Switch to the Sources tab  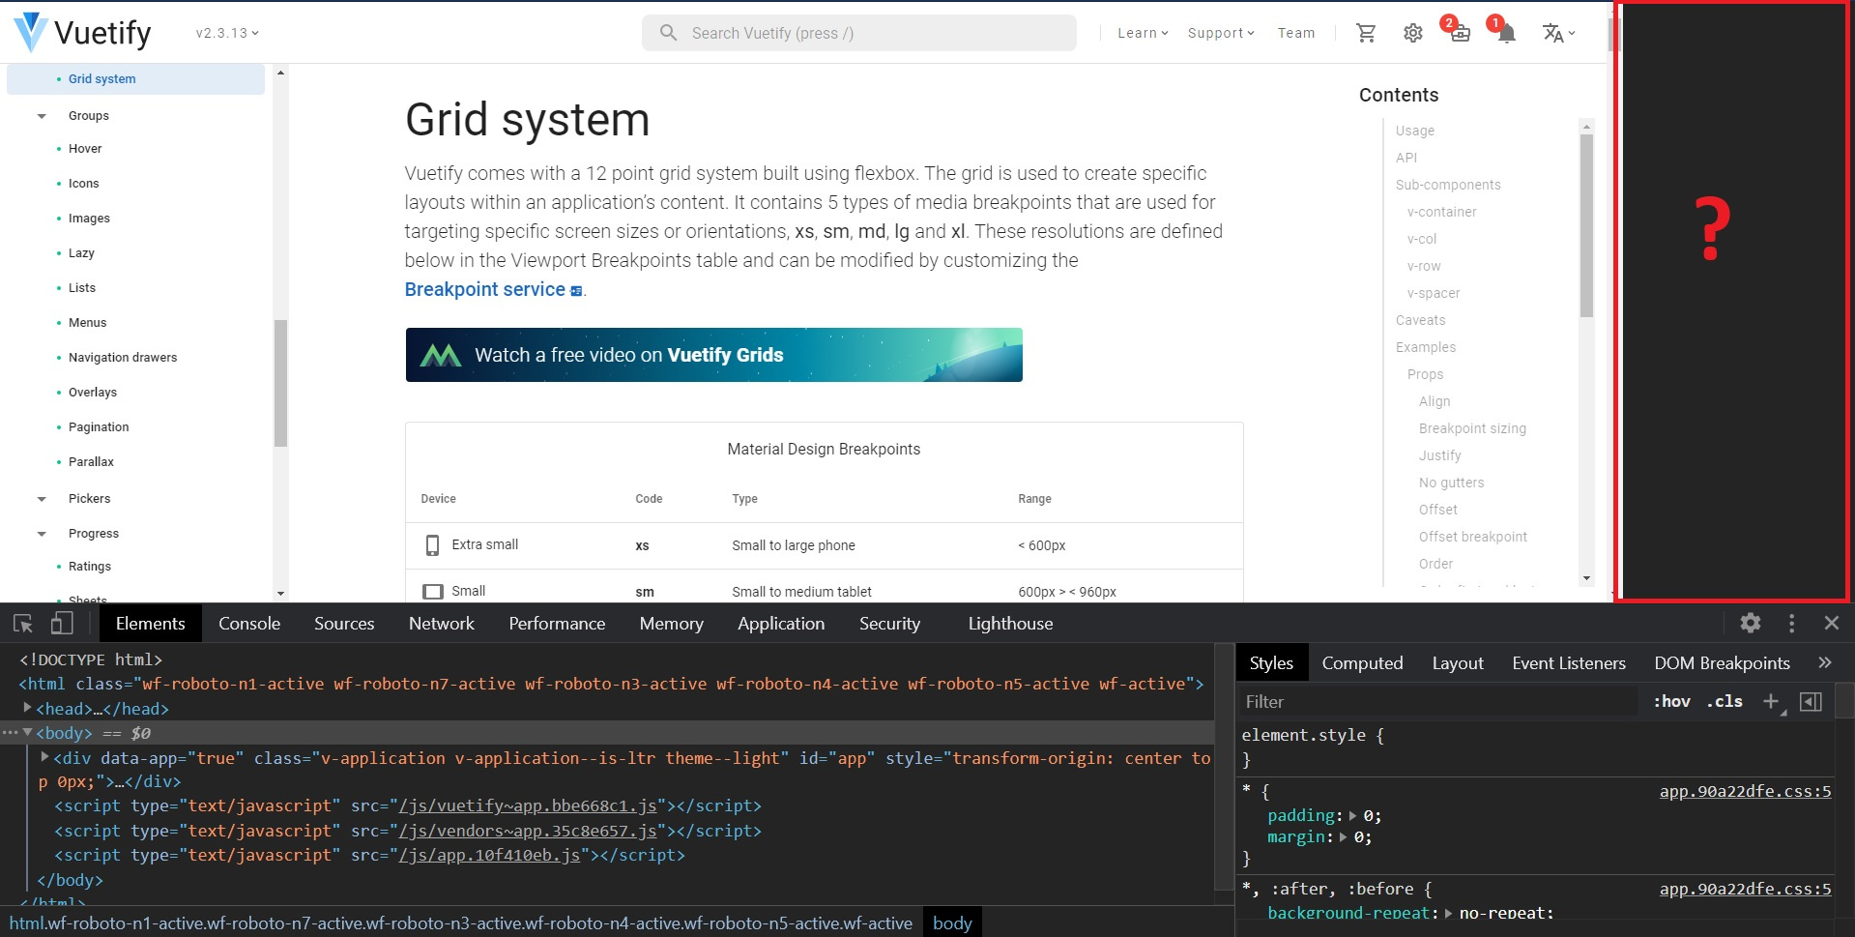click(x=344, y=624)
